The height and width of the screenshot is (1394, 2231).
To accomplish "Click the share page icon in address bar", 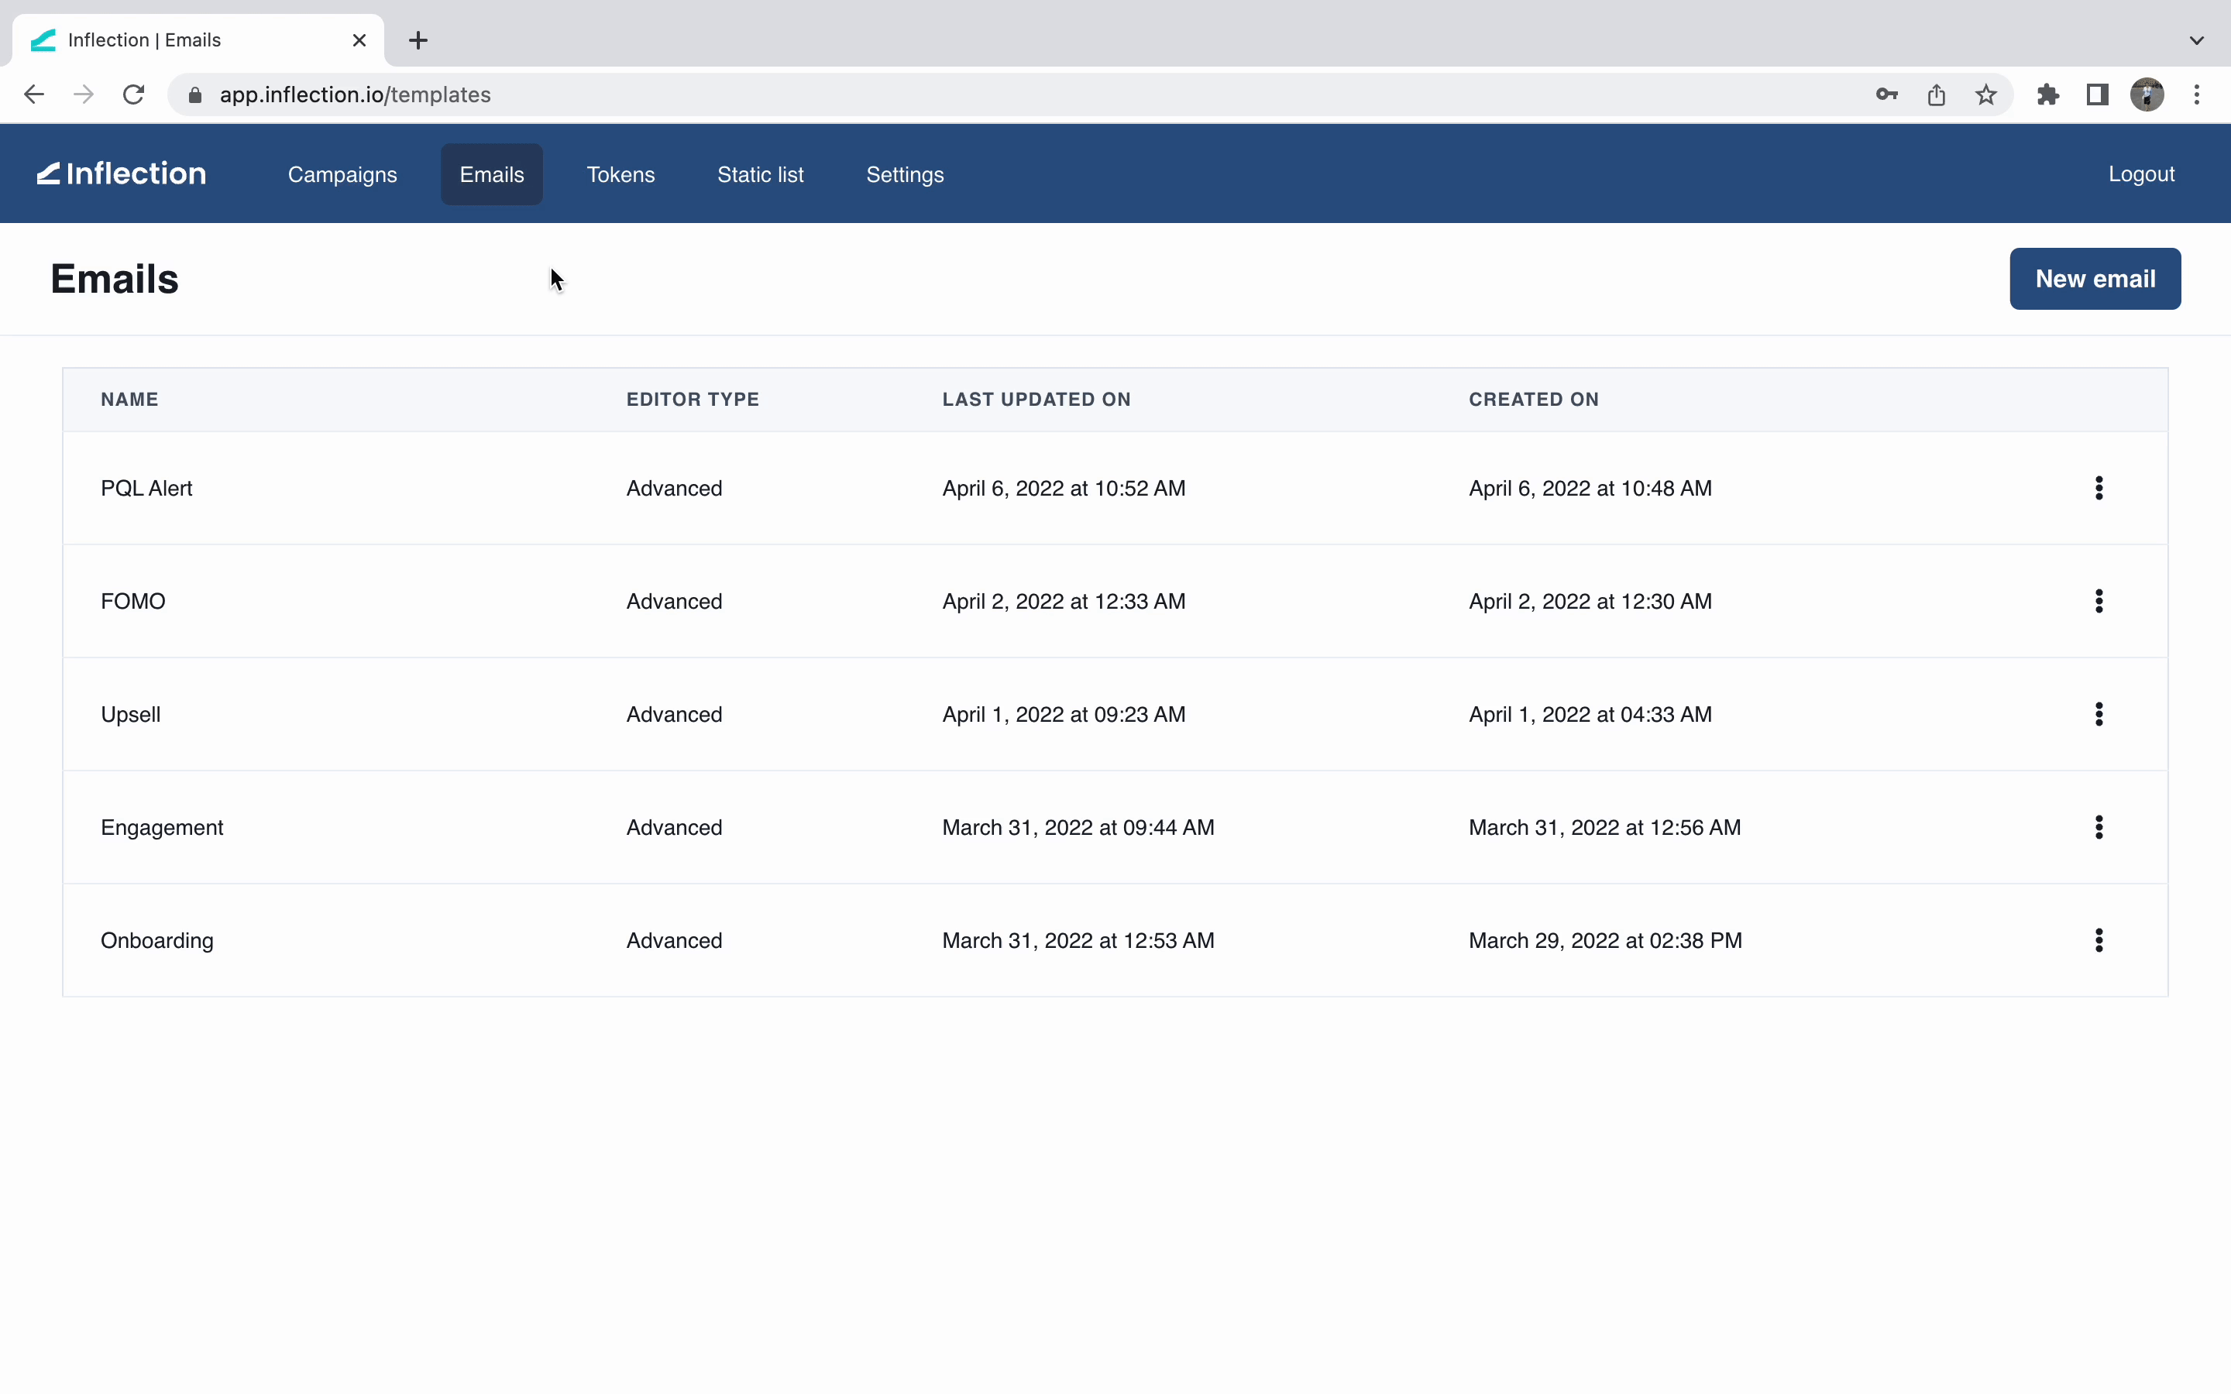I will (x=1936, y=94).
